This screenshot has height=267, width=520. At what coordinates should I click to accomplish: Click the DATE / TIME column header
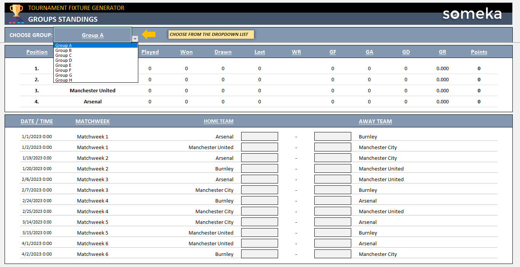click(37, 121)
